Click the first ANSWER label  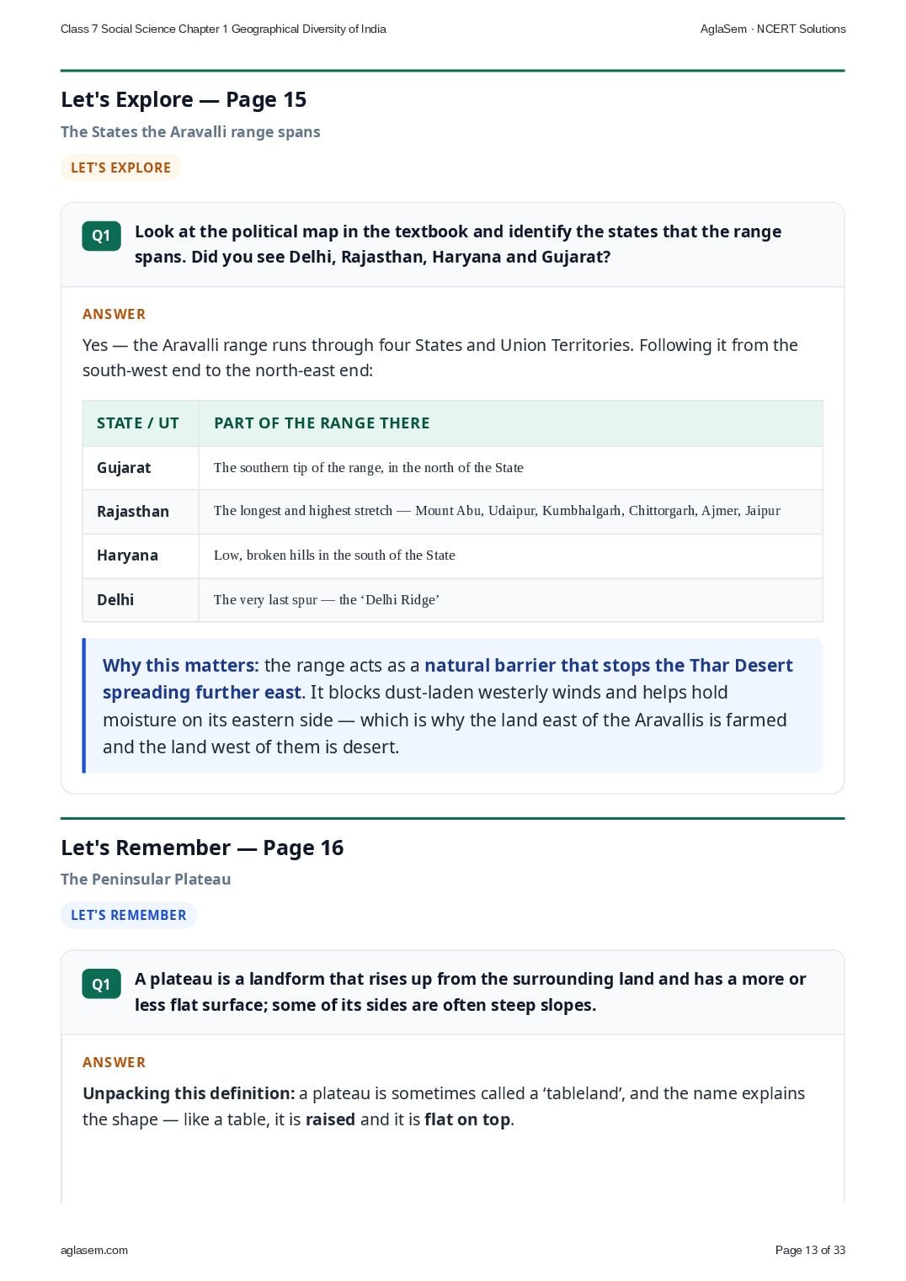pyautogui.click(x=115, y=314)
